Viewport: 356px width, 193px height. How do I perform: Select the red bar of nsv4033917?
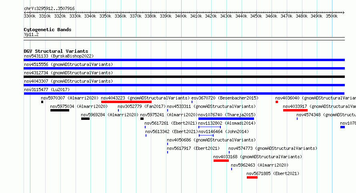point(295,110)
